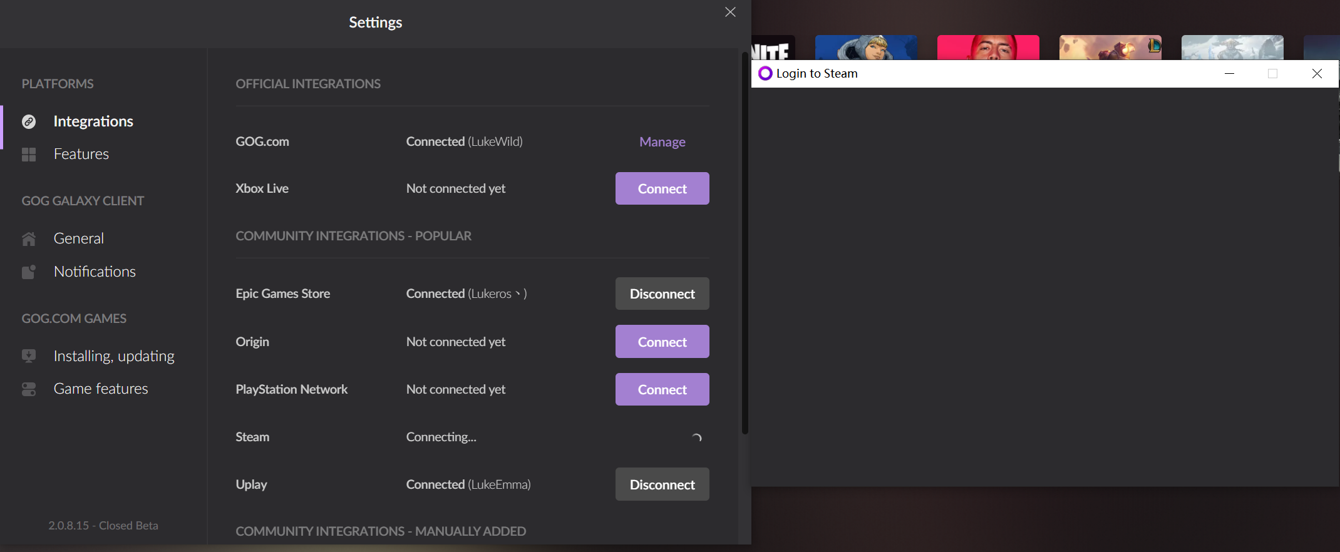Click 'COMMUNITY INTEGRATIONS - MANUALLY ADDED' heading
Viewport: 1340px width, 552px height.
381,531
